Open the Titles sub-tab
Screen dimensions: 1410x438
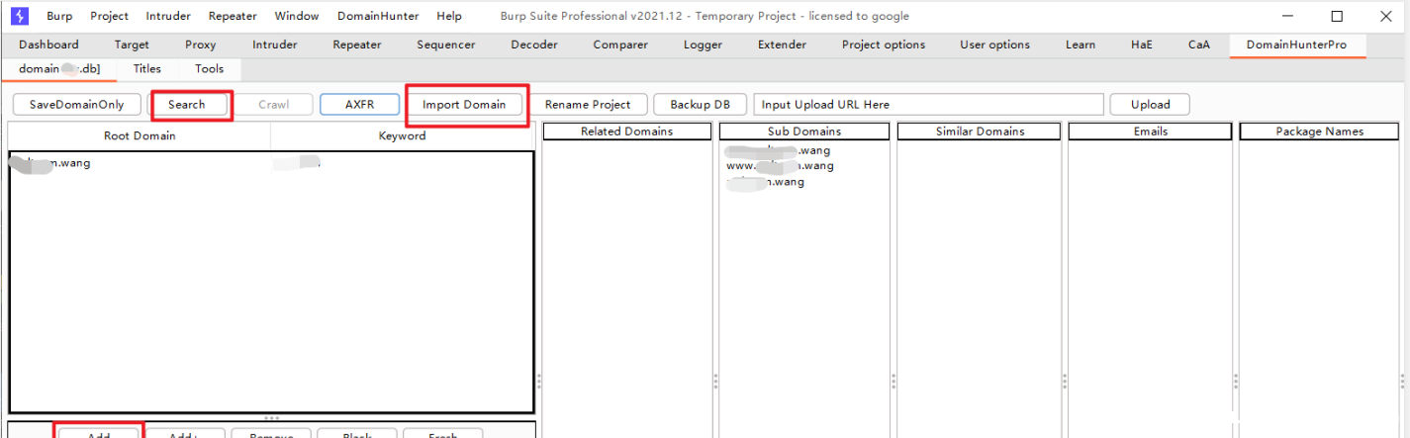[x=147, y=69]
